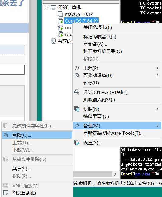Click the macOS 10.14 VM icon

[x=60, y=14]
